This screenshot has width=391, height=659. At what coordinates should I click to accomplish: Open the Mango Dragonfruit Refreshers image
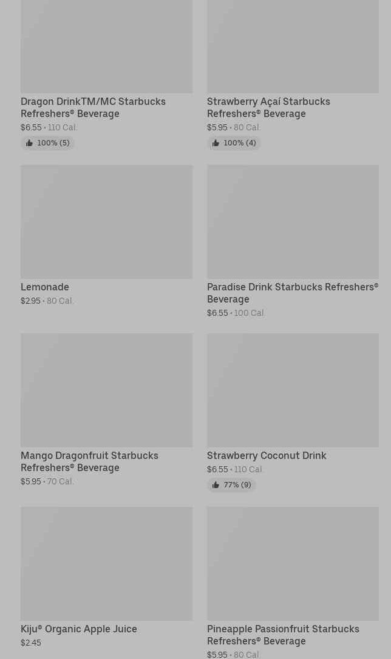[x=106, y=390]
